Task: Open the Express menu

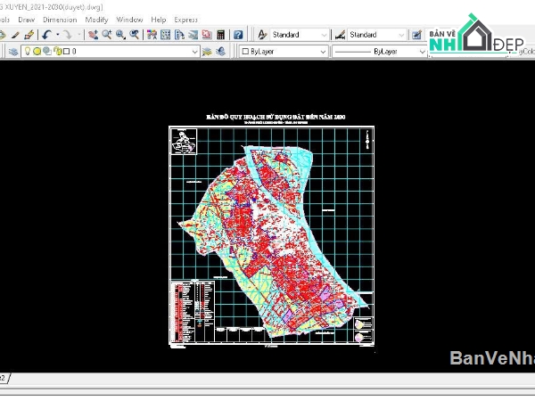Action: pos(186,19)
